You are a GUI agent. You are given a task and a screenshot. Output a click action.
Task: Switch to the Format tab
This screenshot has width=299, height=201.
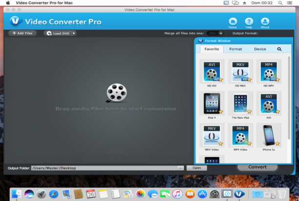[235, 49]
